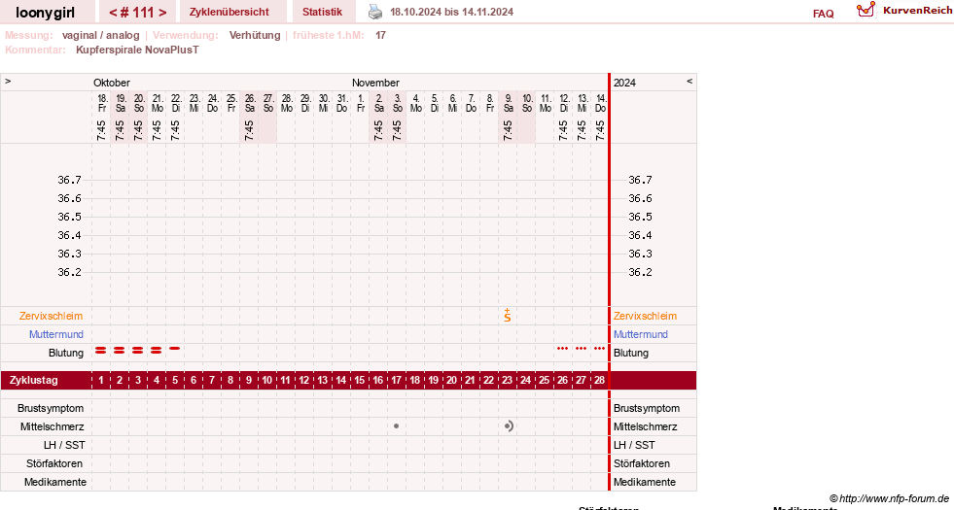
Task: Select cycle day 10 in the Zyklustag row
Action: [x=267, y=380]
